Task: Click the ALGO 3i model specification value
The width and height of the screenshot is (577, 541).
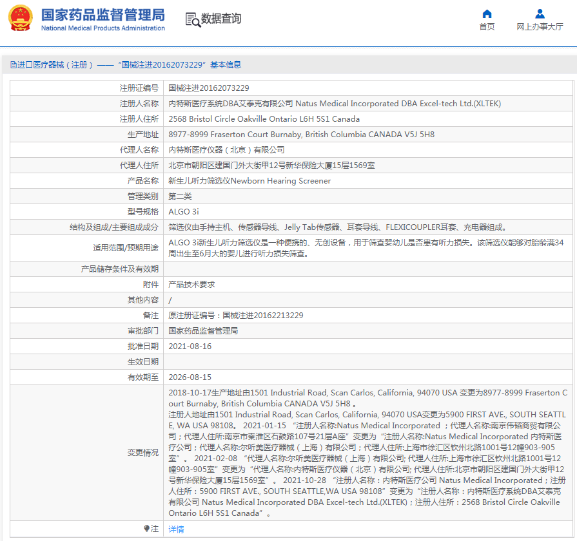Action: pos(183,212)
